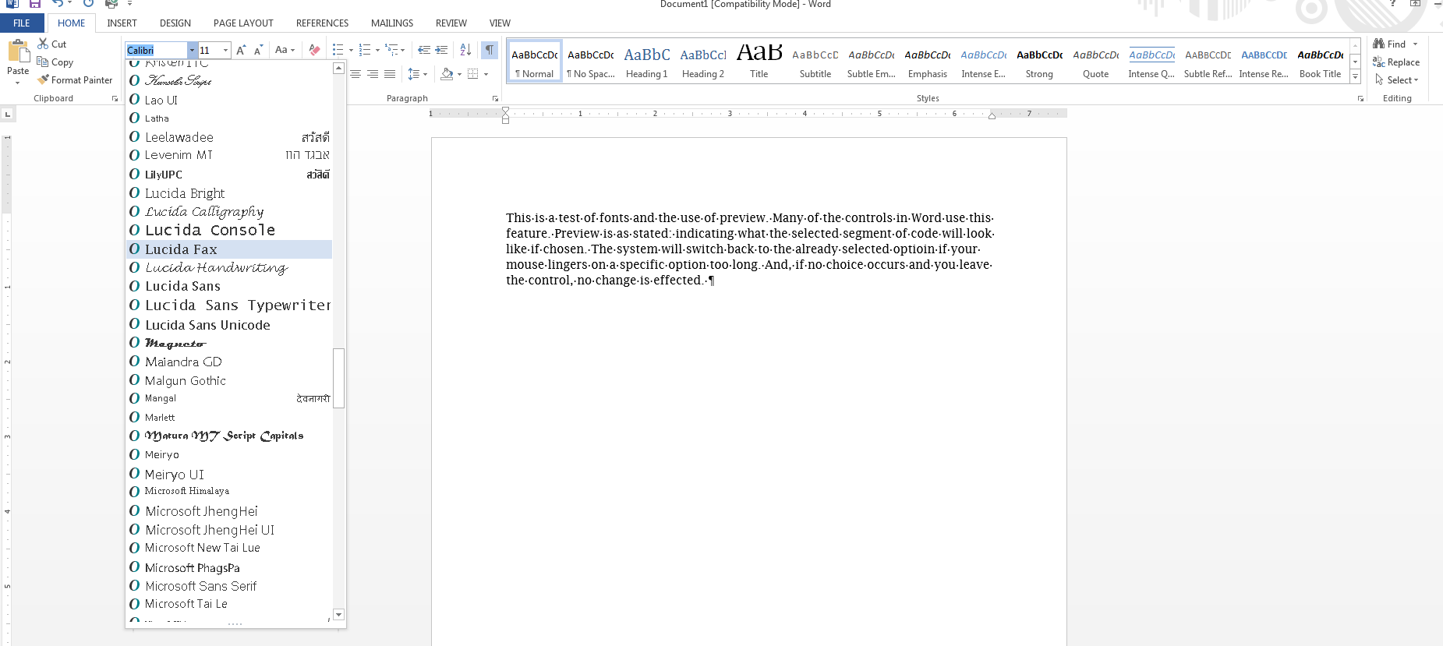Click the Undo arrow icon
Viewport: 1443px width, 646px height.
pos(58,4)
